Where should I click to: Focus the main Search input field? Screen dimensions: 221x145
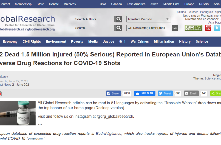click(x=94, y=28)
